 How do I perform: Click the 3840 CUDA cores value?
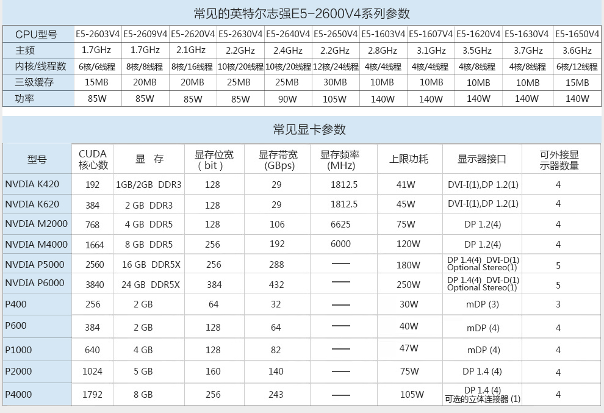point(95,285)
